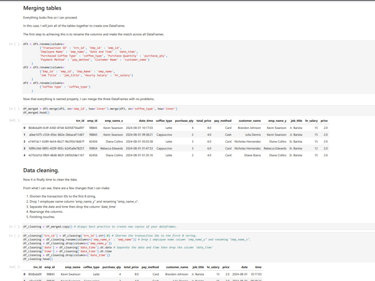Screen dimensions: 375x281
Task: Click 'Everything looks fine so I can proceed.' text
Action: pos(50,18)
